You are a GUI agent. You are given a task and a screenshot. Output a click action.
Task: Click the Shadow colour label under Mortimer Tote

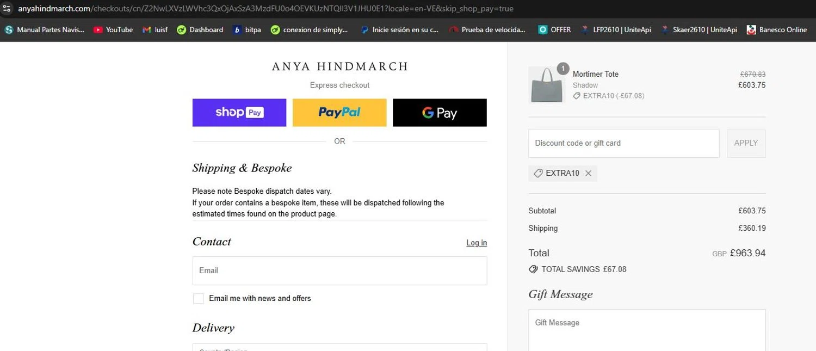pyautogui.click(x=585, y=85)
